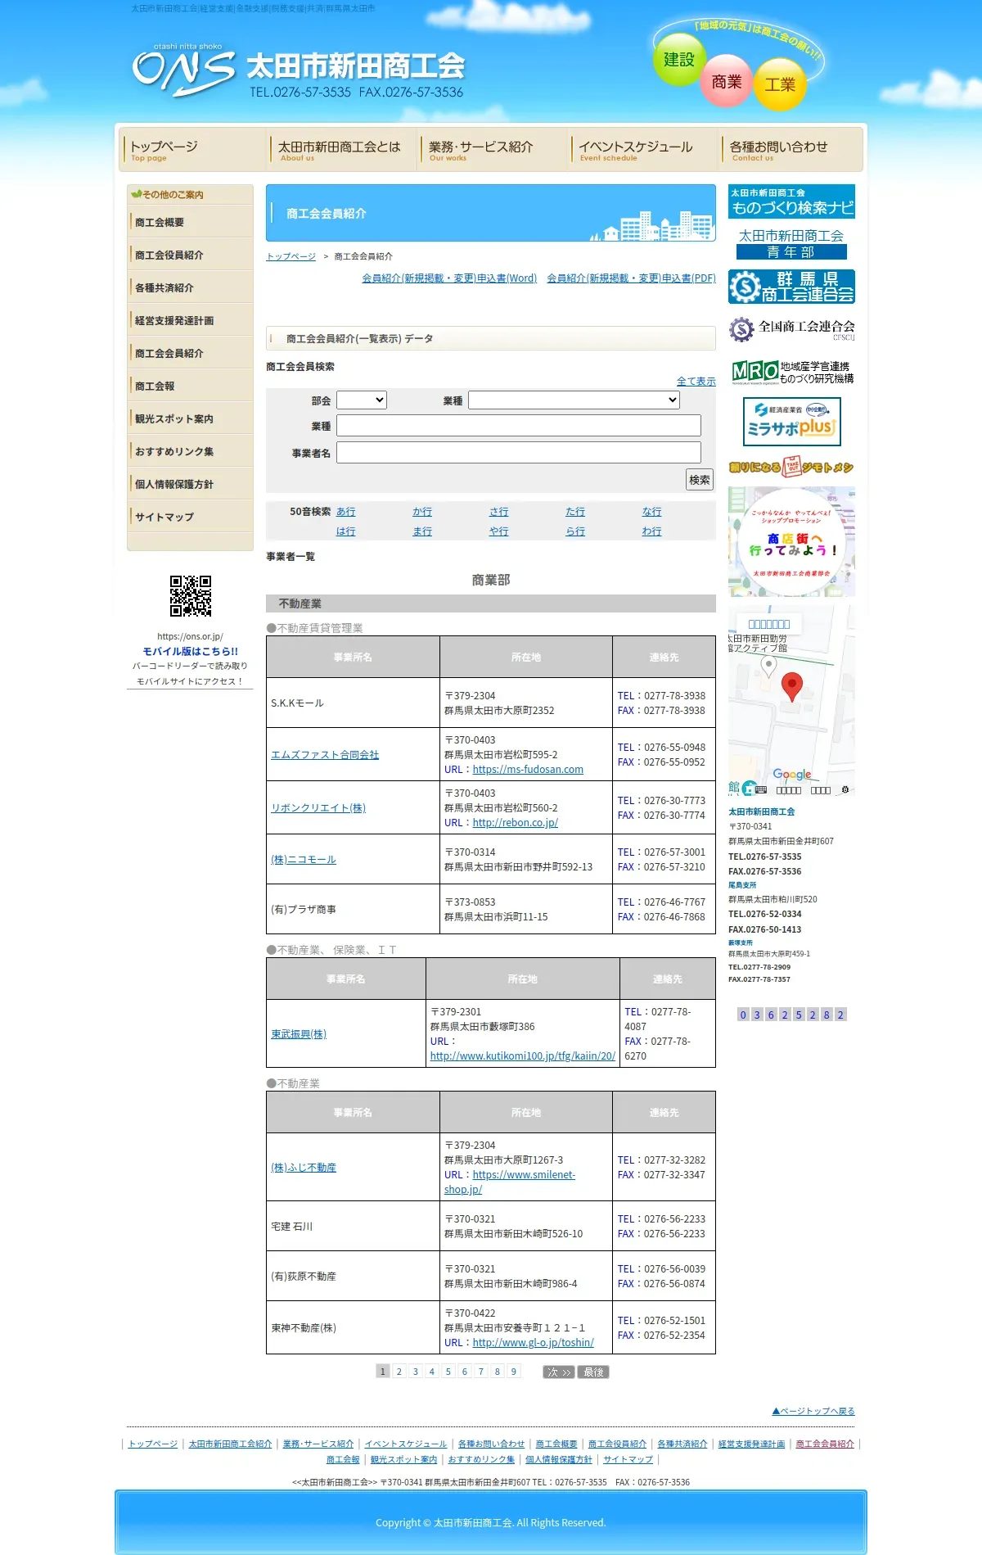Select サイトマップ in sidebar
Viewport: 982px width, 1555px height.
190,517
